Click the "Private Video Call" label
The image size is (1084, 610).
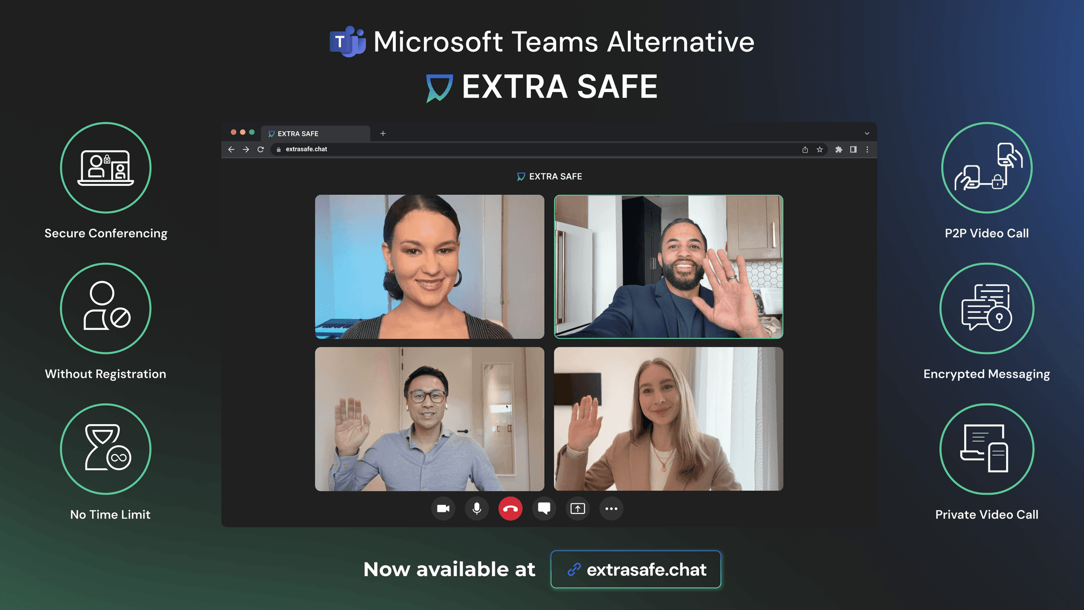coord(987,515)
